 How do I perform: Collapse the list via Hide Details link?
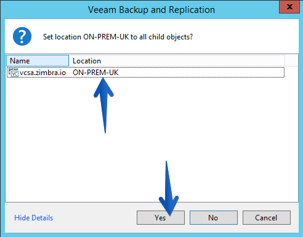pyautogui.click(x=34, y=218)
